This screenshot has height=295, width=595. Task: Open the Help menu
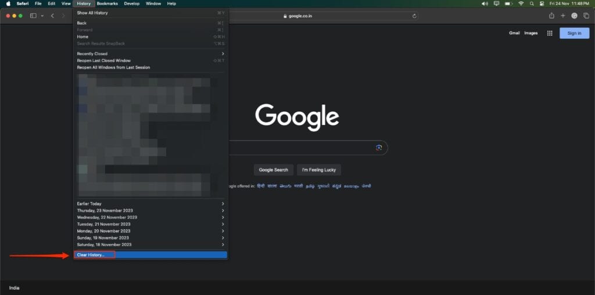click(171, 3)
